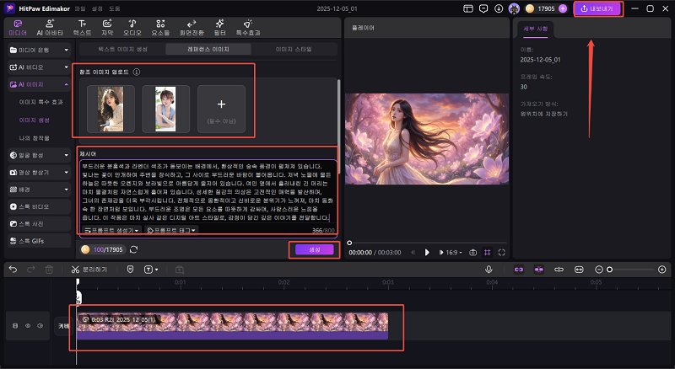Screen dimensions: 675x369
Task: Click the plus icon next to 17905 coins
Action: 563,8
